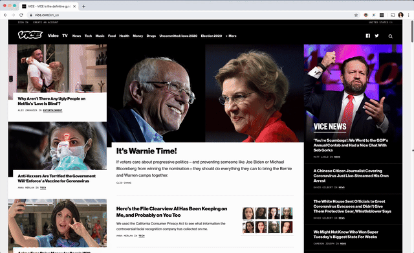The image size is (414, 253).
Task: Open the round colorful eye extension icon
Action: (365, 15)
